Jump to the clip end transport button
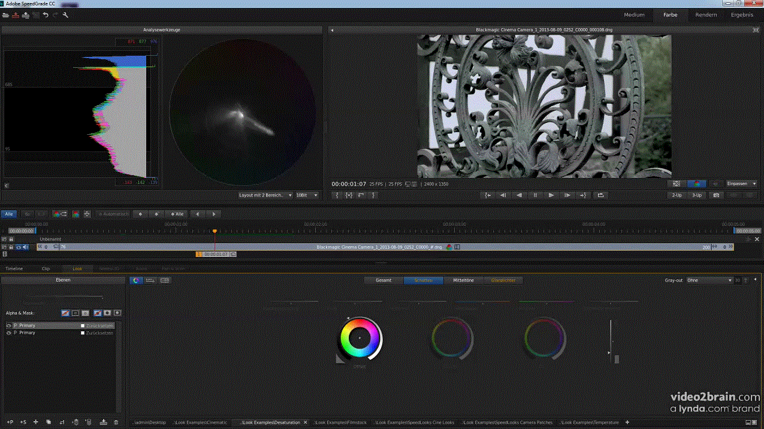 tap(582, 195)
